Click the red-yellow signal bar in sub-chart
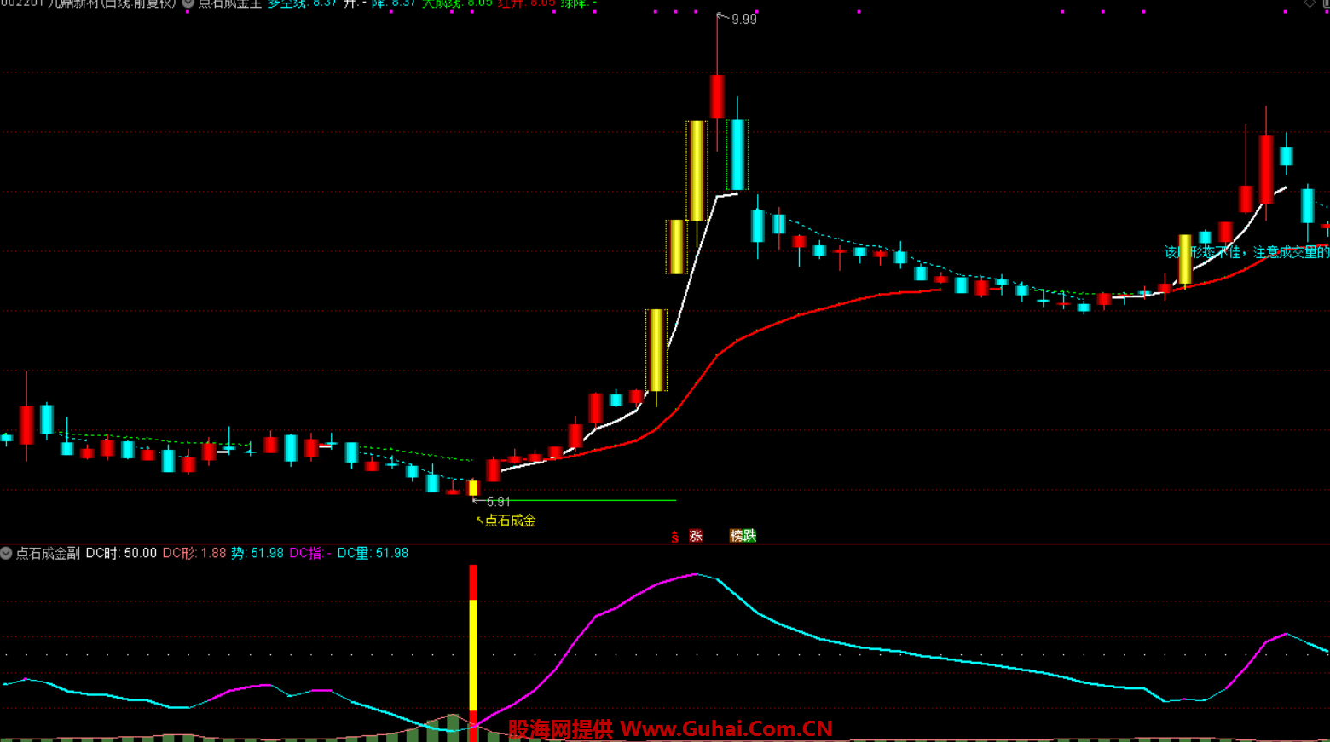This screenshot has height=742, width=1330. point(473,647)
